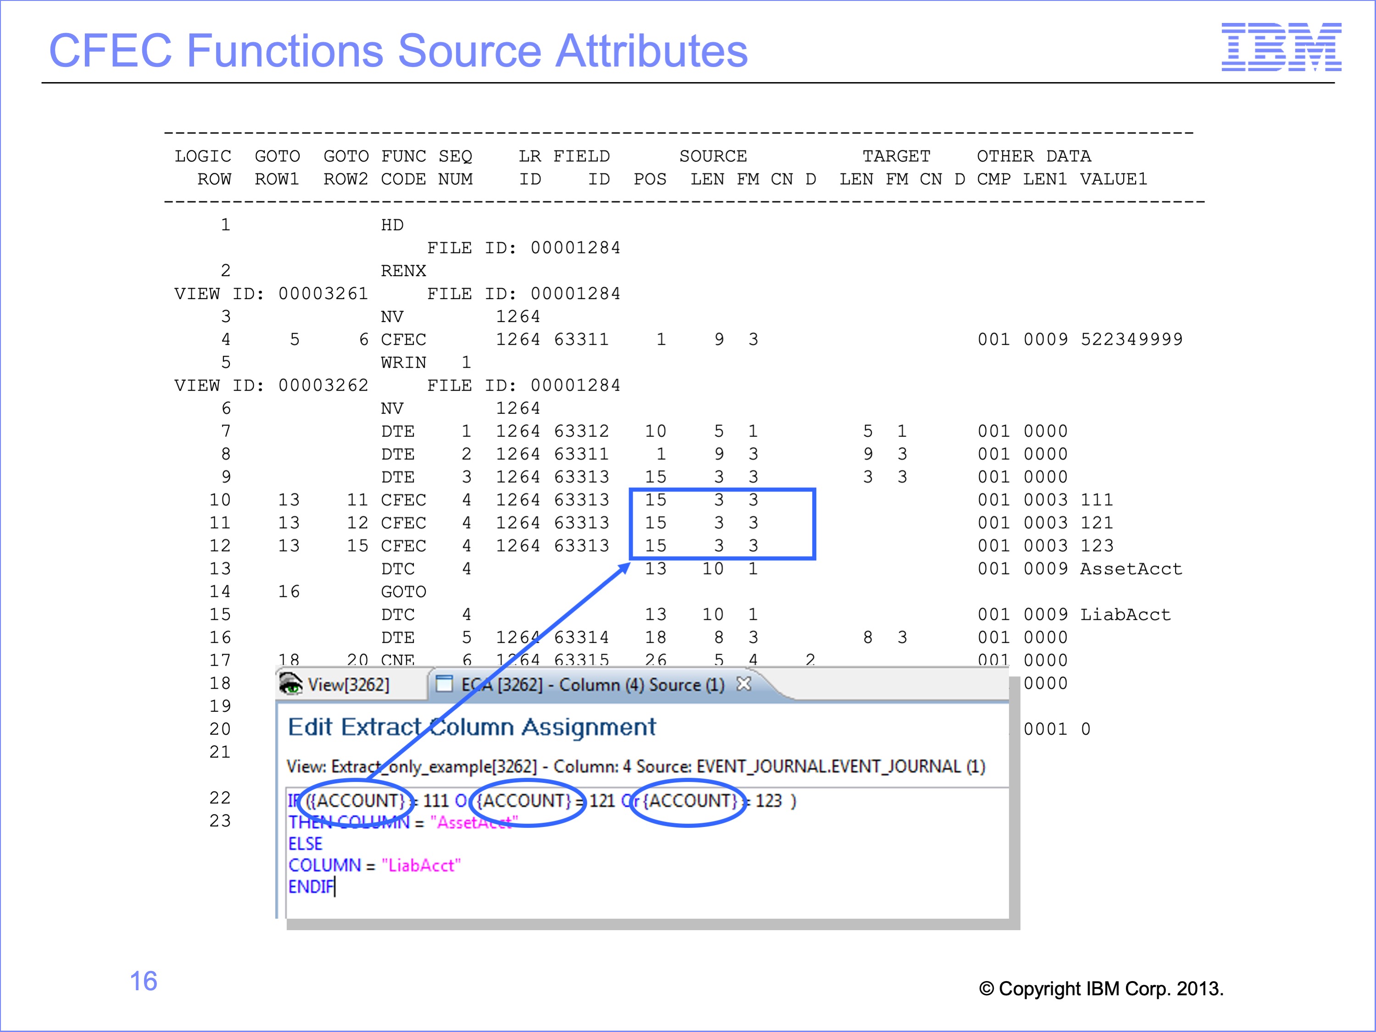Screen dimensions: 1376x1032
Task: Click the eye icon on View[3262] tab
Action: [290, 684]
